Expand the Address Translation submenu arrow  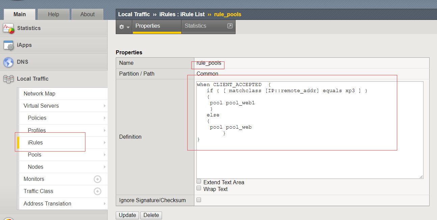(x=105, y=204)
